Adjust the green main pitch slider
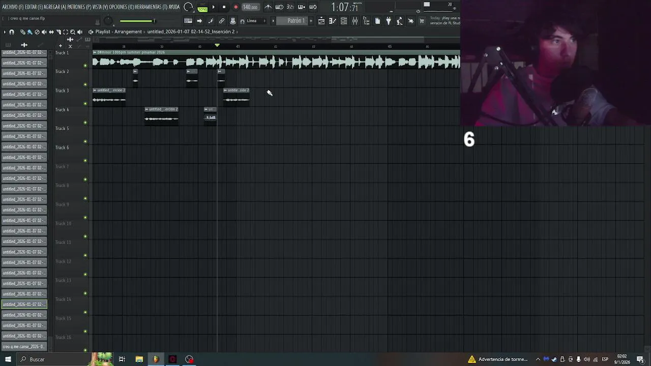 (137, 21)
